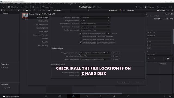Select Camera Raw settings category
174x98 pixels.
click(43, 32)
